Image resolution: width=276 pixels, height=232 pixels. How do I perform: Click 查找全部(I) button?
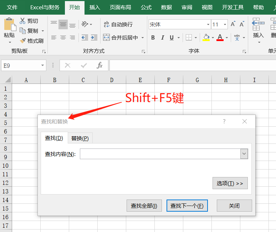click(144, 206)
